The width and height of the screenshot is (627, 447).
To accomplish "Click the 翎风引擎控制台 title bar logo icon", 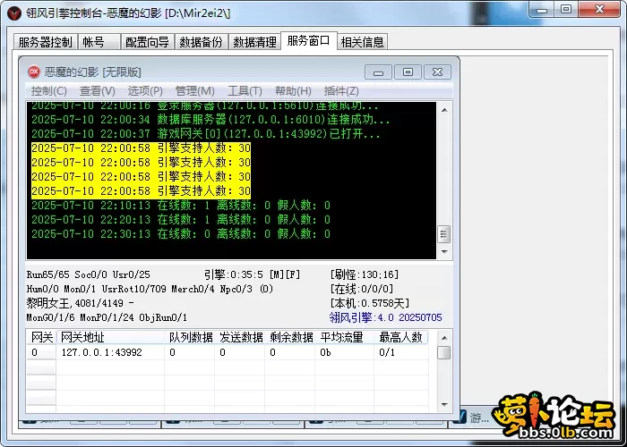I will [x=14, y=13].
